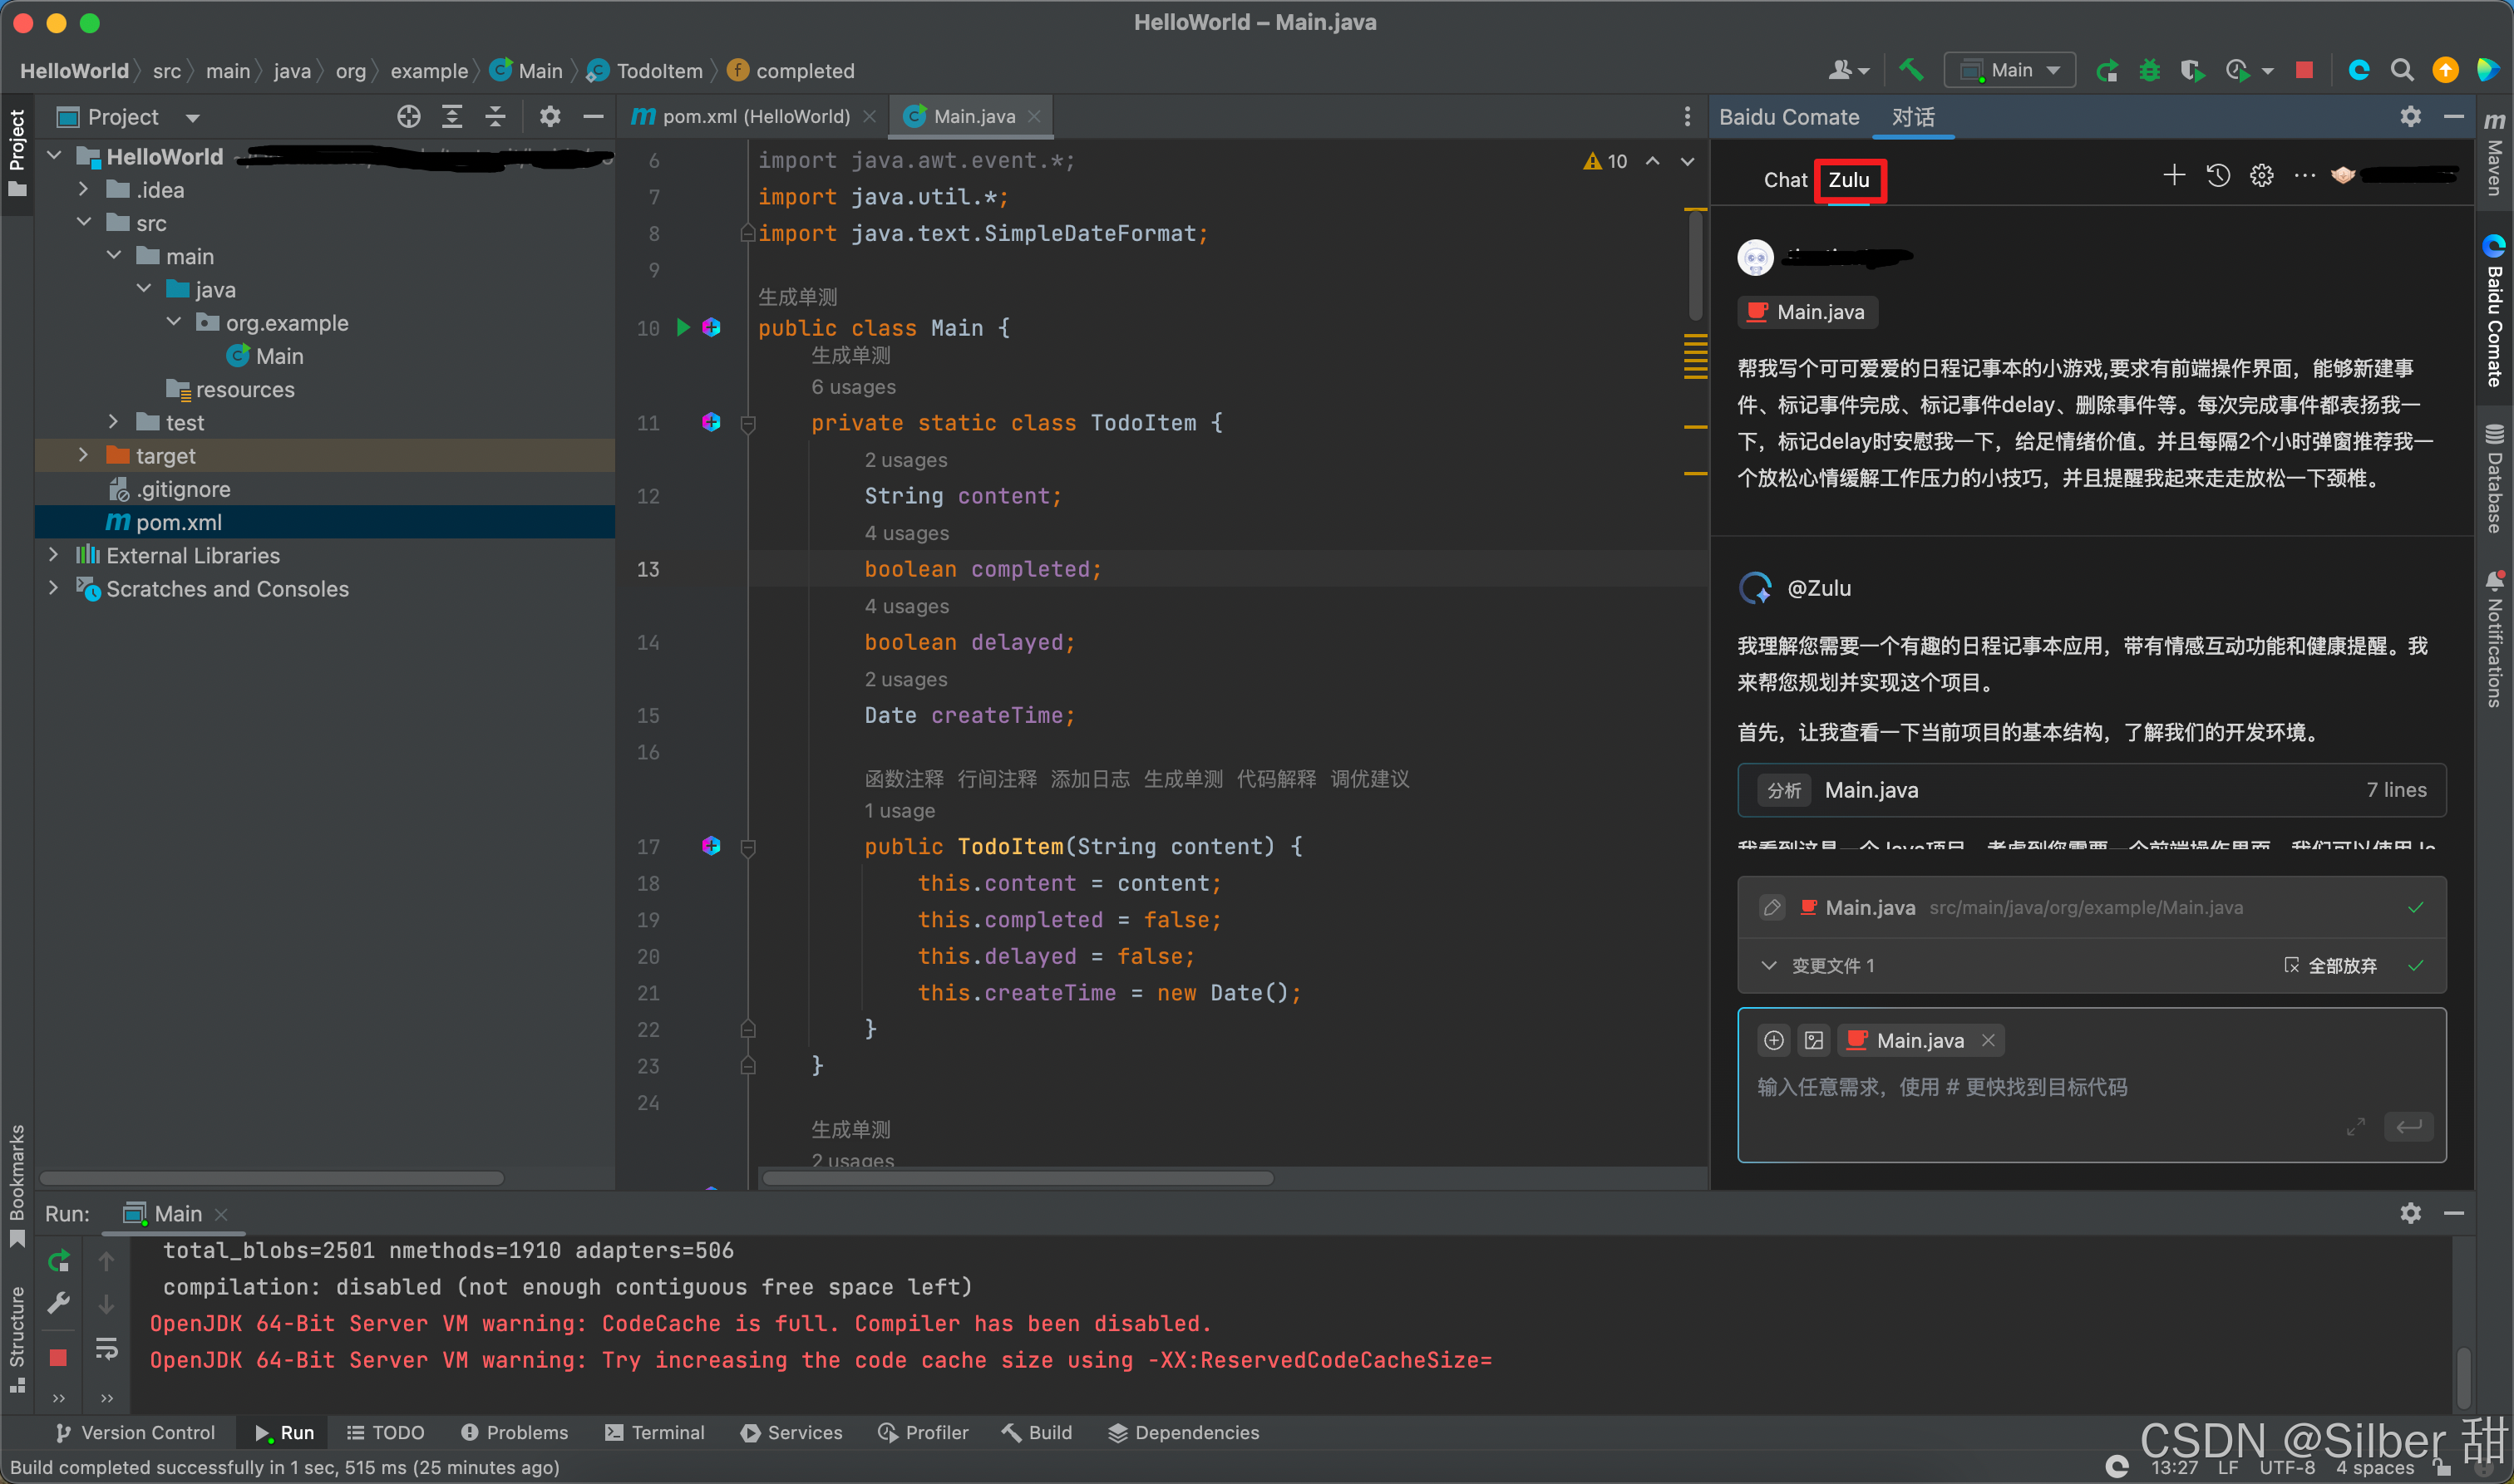Image resolution: width=2514 pixels, height=1484 pixels.
Task: Click the Baidu Comate toolbar icon
Action: pyautogui.click(x=2359, y=70)
